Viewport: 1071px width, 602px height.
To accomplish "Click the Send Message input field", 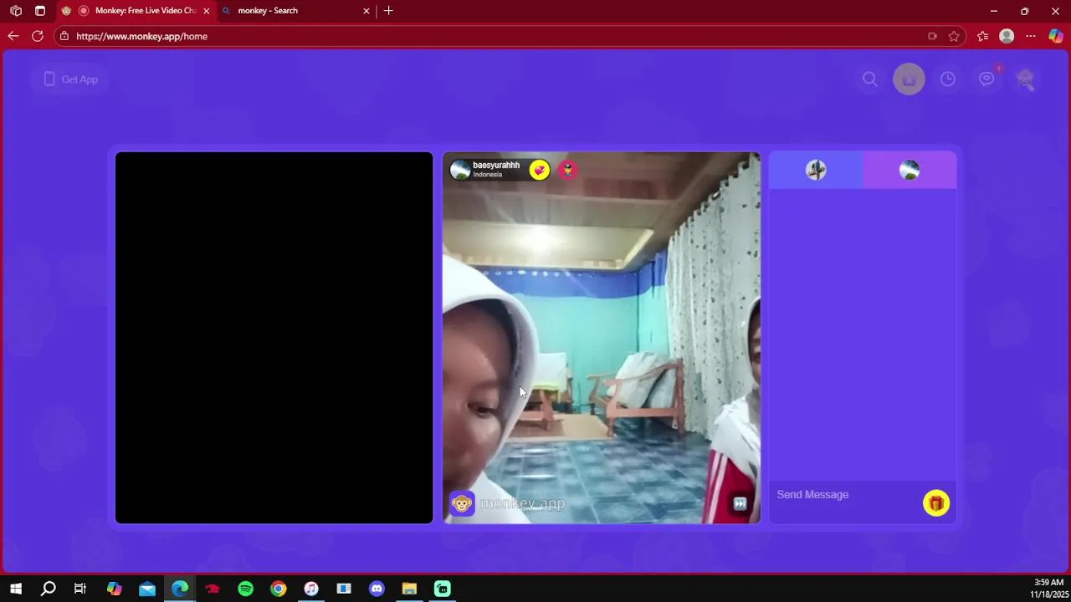I will pos(845,495).
